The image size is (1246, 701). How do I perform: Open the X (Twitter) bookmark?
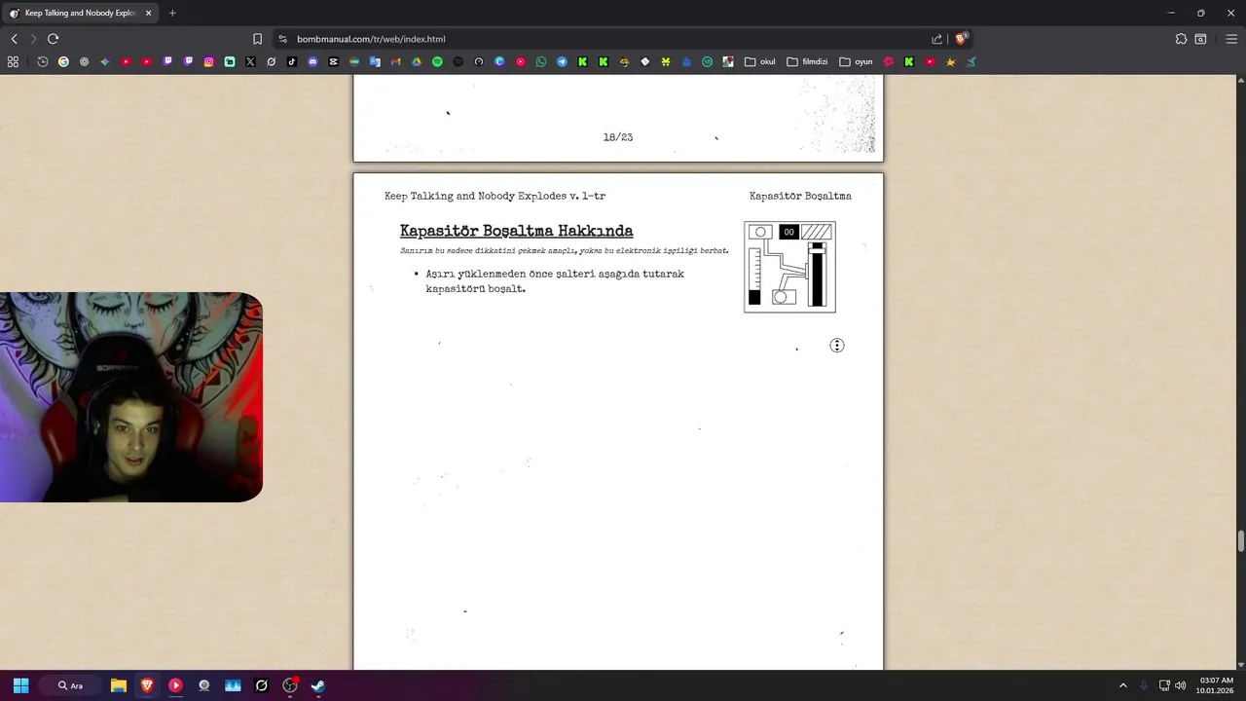[250, 61]
